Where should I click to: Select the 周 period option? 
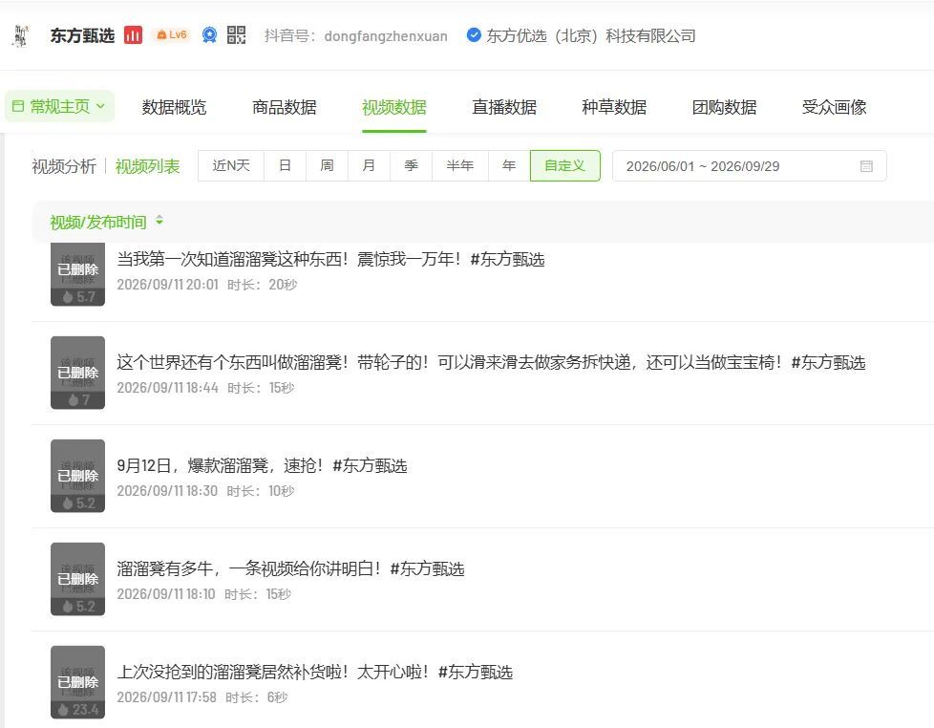tap(327, 165)
